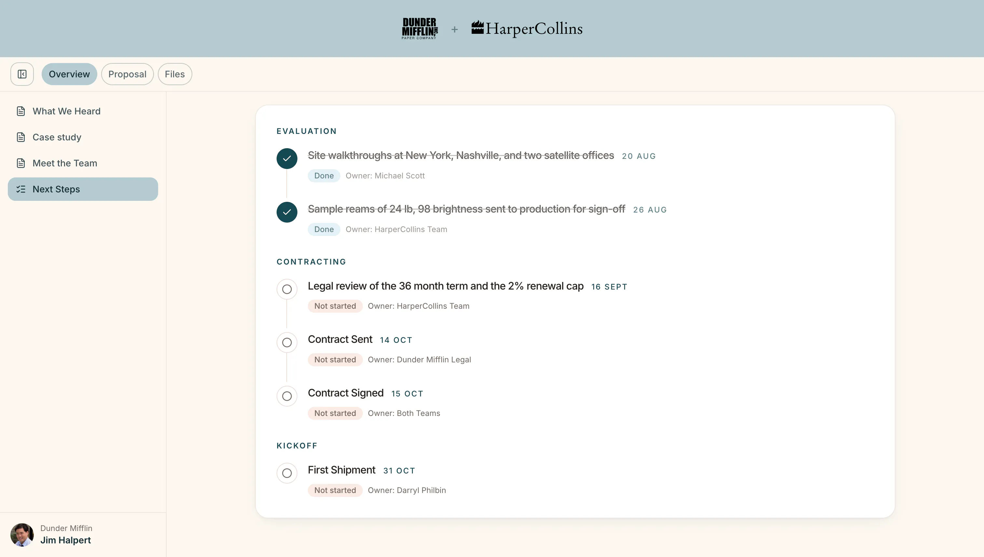Mark First Shipment as complete

[x=287, y=473]
